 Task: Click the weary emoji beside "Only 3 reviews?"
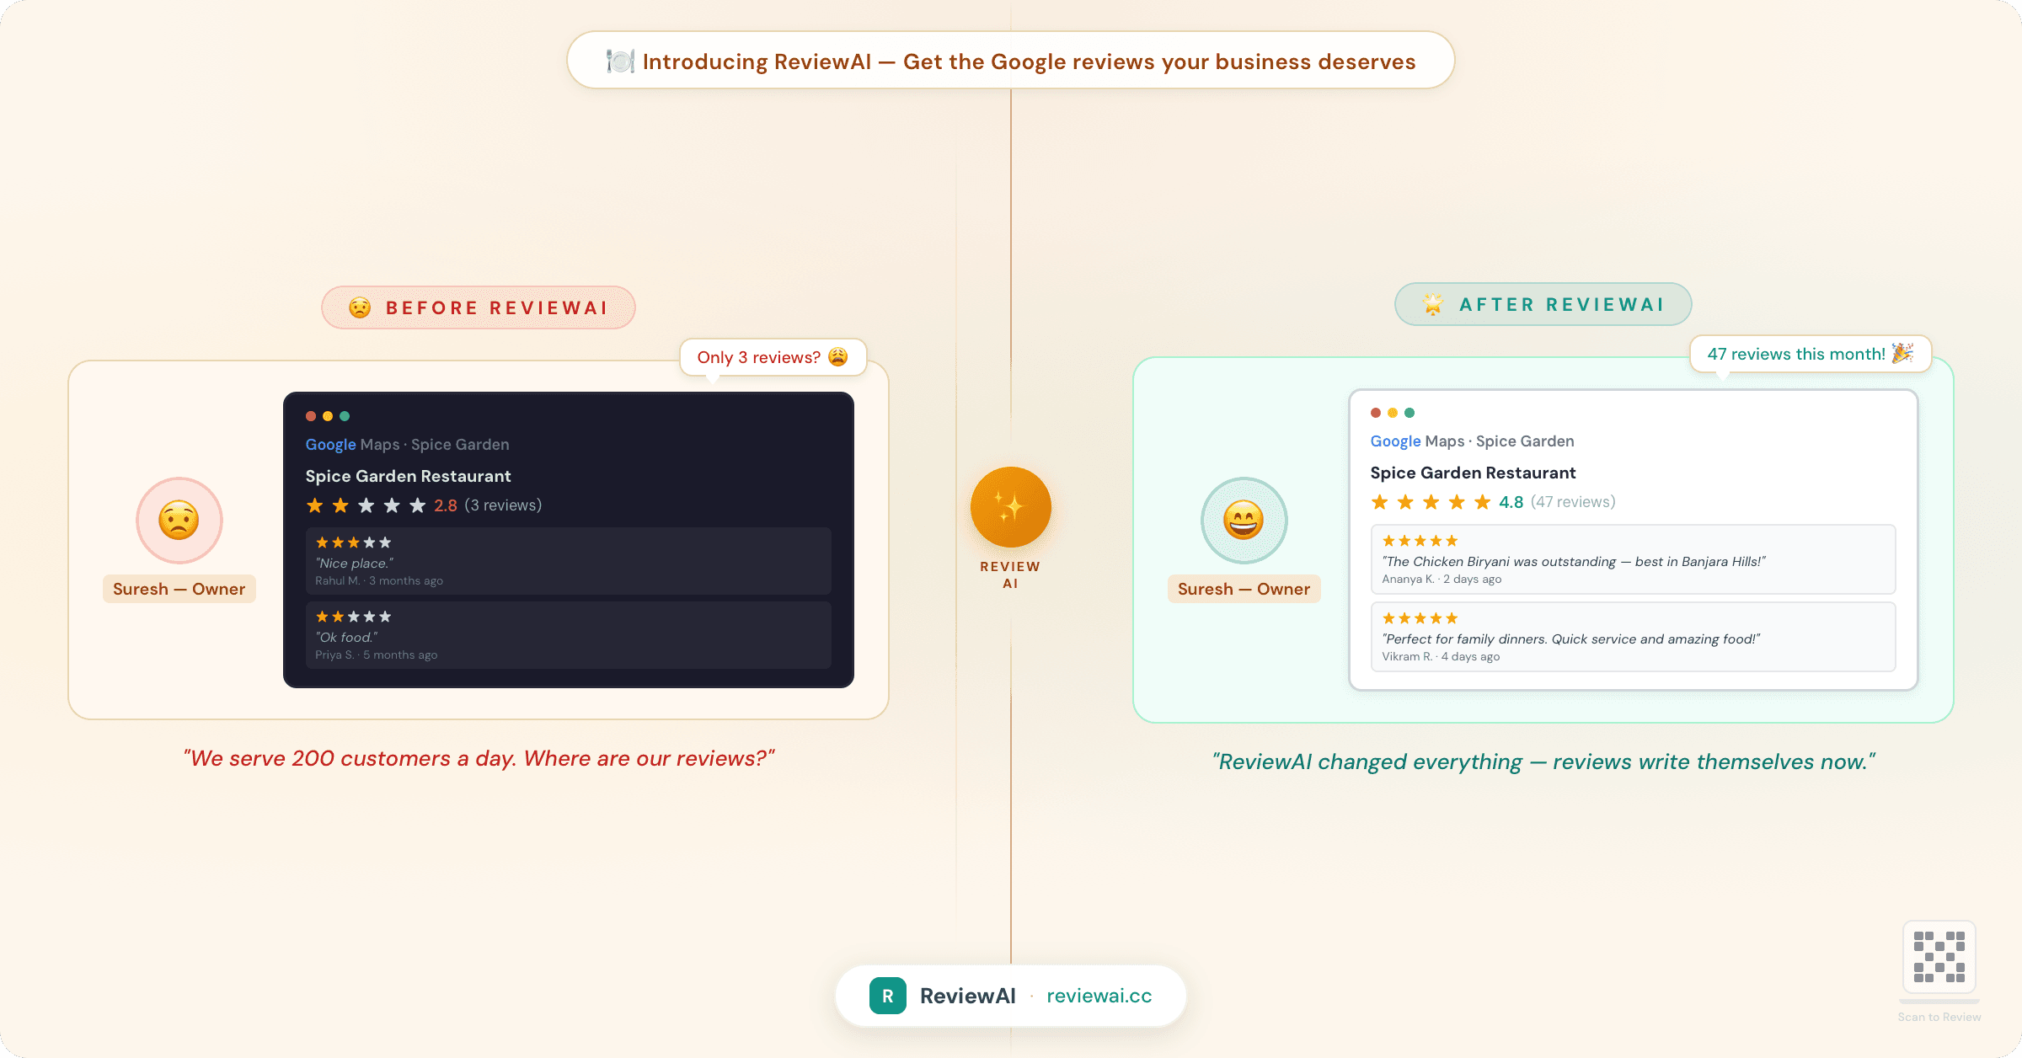(x=837, y=357)
